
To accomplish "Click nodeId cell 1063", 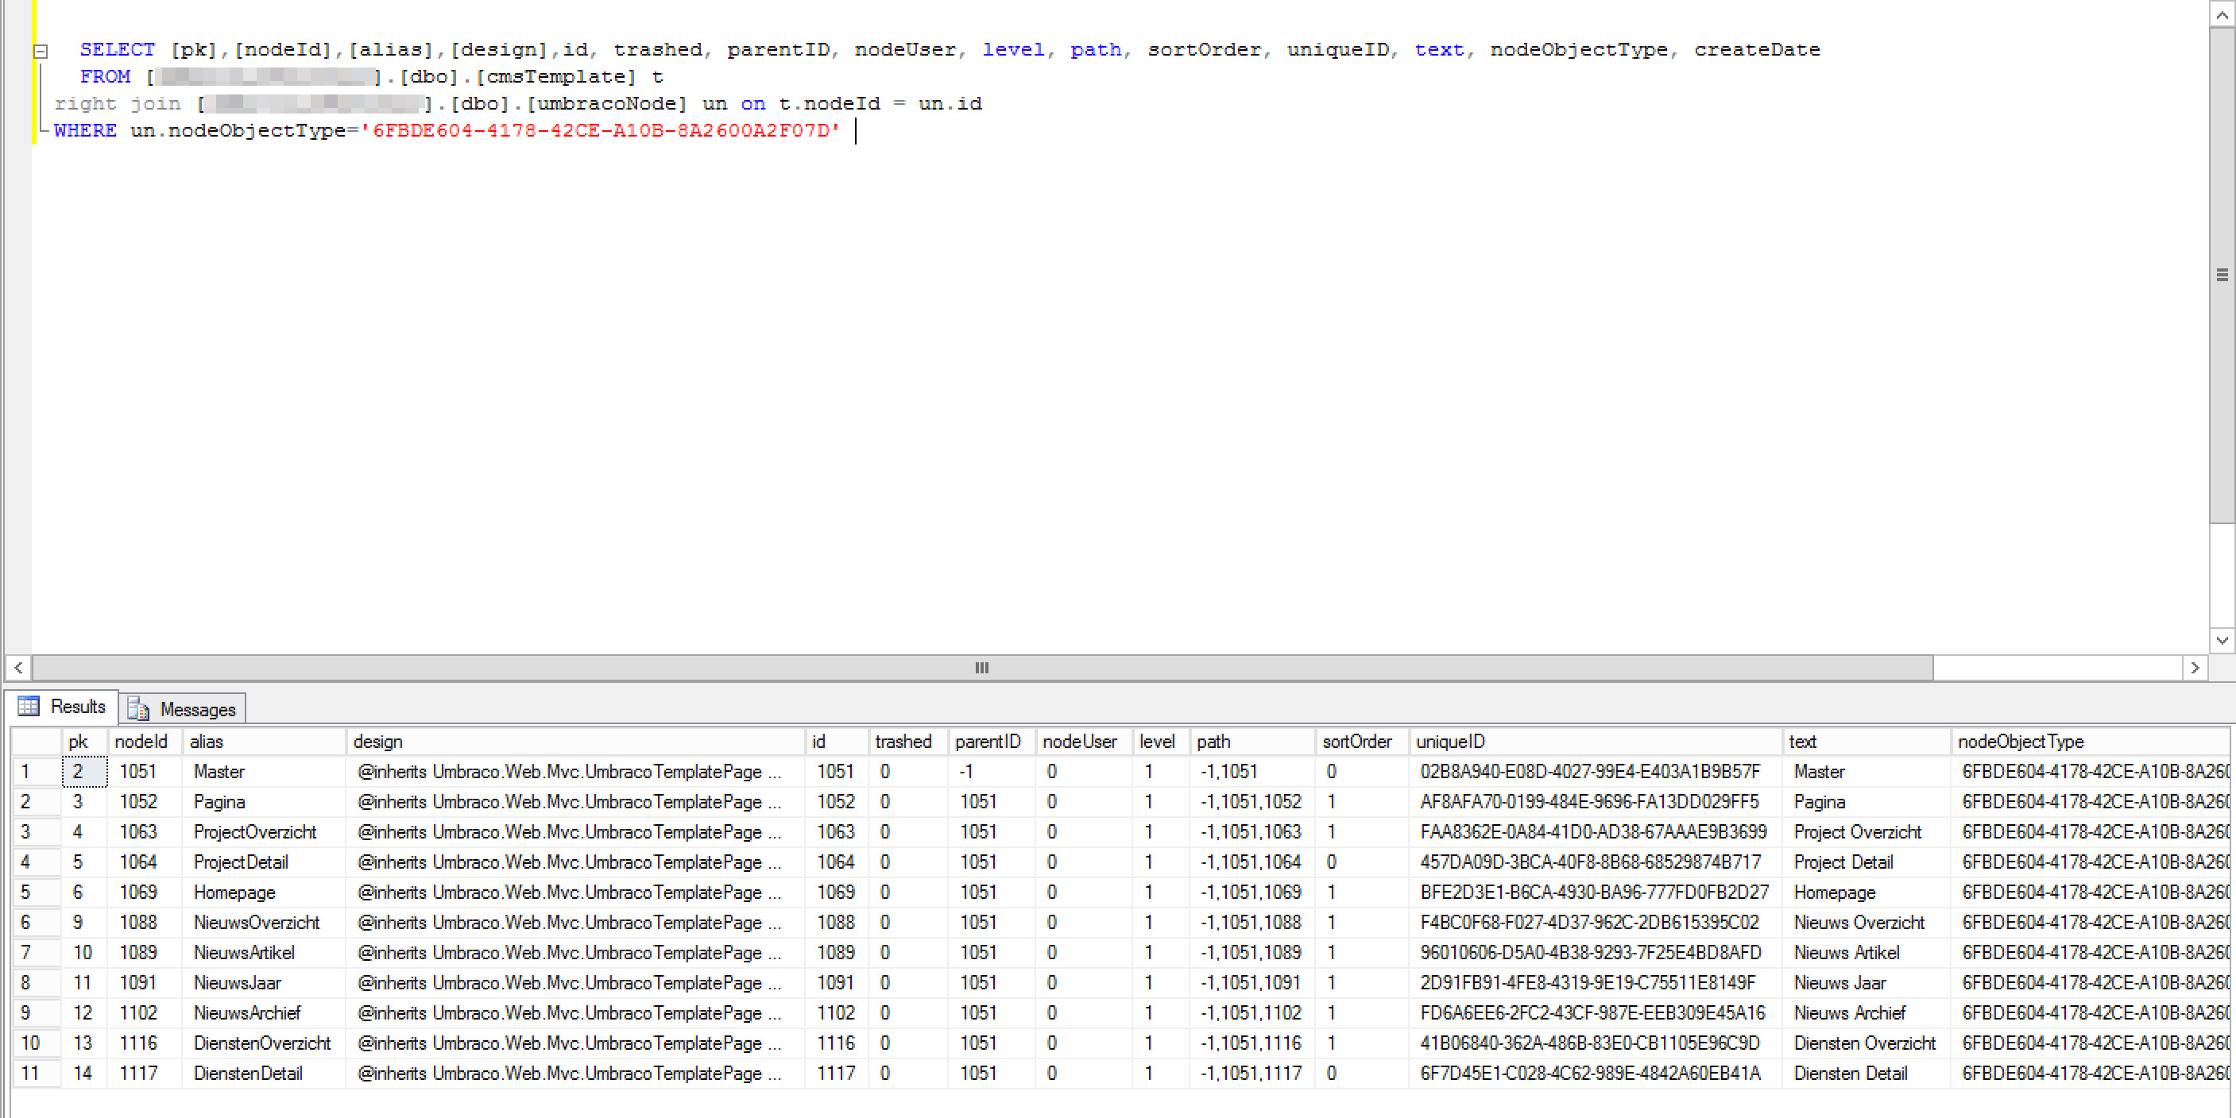I will click(x=144, y=833).
